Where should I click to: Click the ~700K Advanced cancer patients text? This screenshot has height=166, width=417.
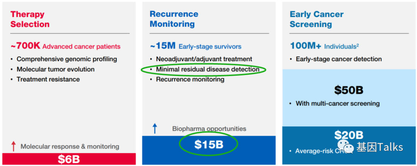[65, 46]
